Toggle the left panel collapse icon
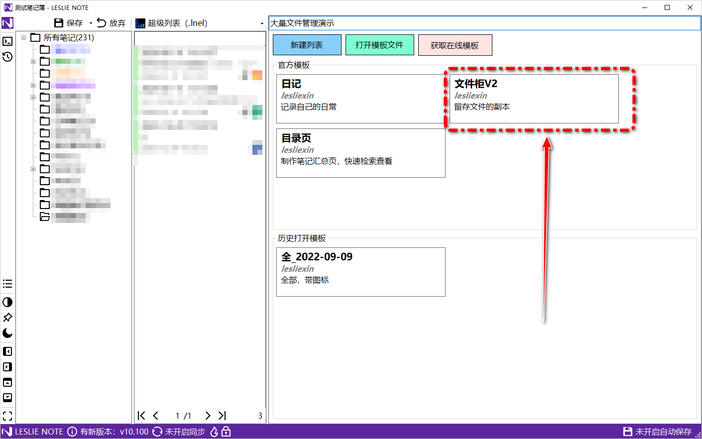 click(7, 351)
